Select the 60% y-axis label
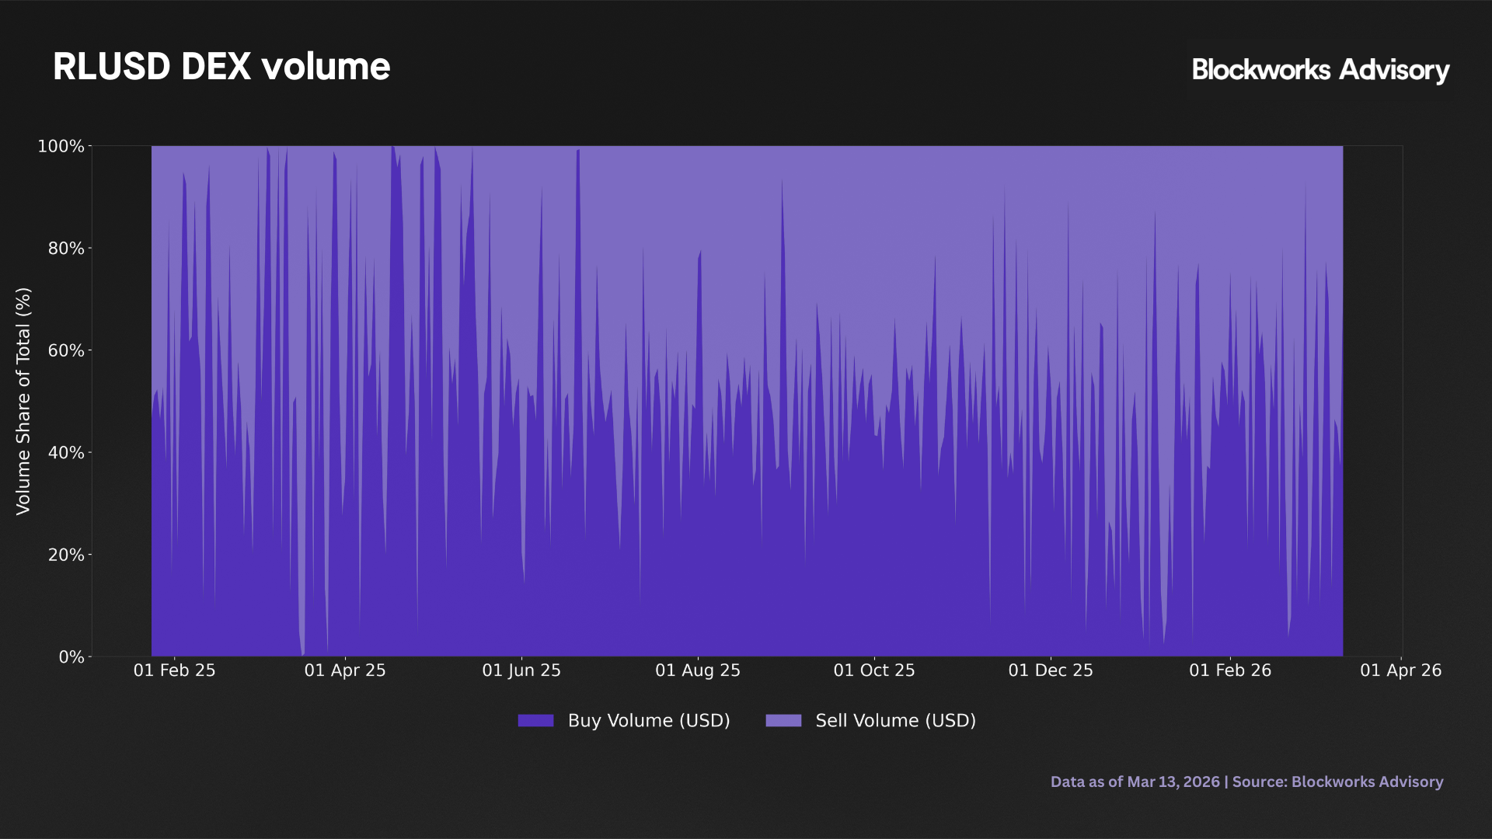1492x839 pixels. point(66,350)
